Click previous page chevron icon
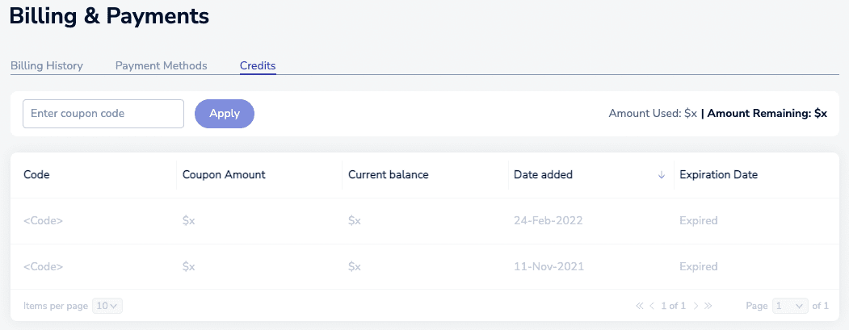 coord(652,306)
